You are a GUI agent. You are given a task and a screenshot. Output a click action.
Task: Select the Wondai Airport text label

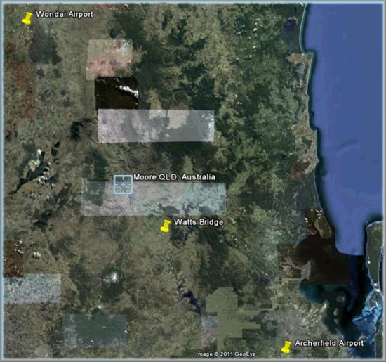[x=65, y=14]
